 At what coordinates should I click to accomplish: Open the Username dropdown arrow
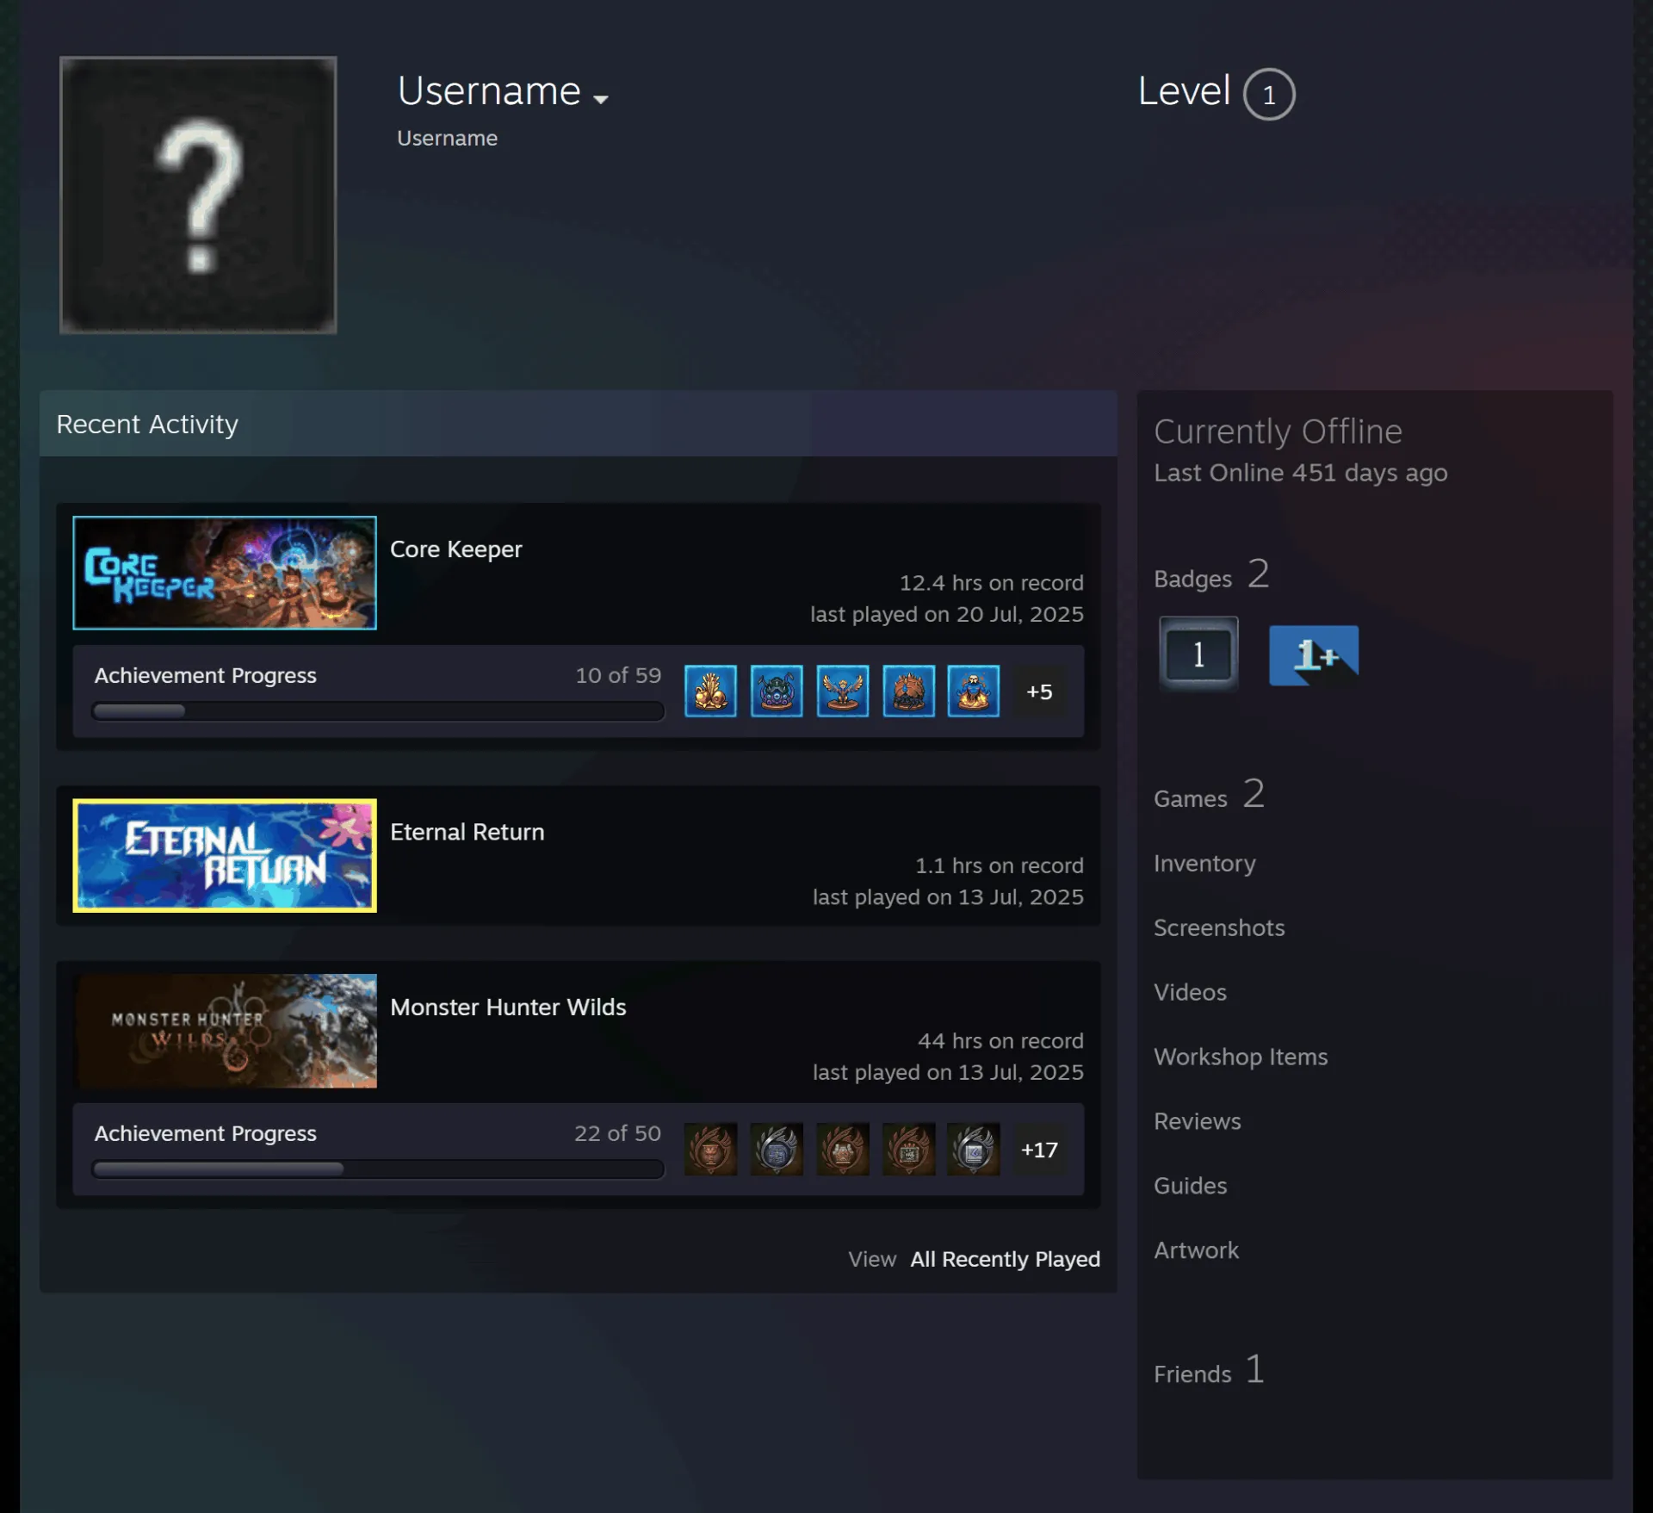tap(601, 99)
